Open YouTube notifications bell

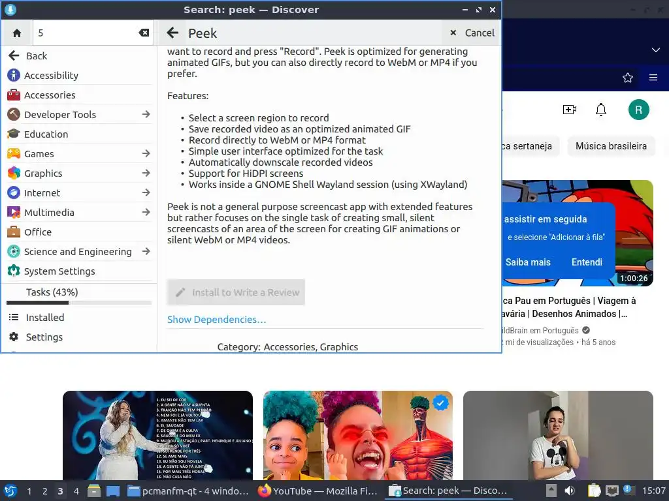point(601,110)
